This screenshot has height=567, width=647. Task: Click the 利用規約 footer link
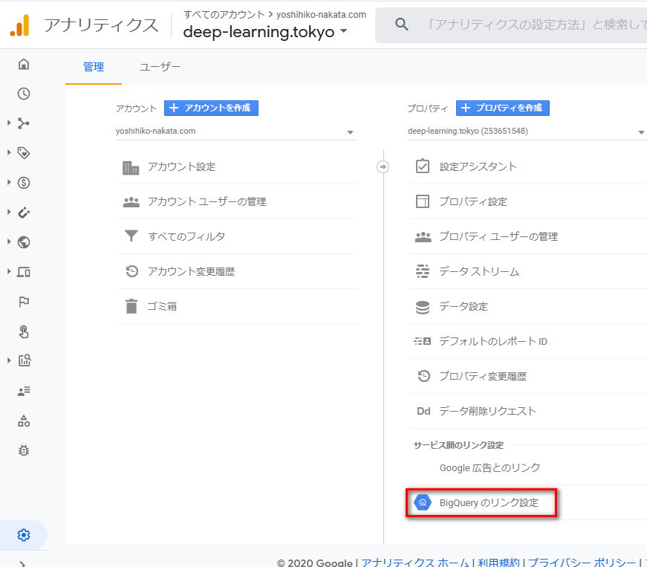(x=498, y=563)
